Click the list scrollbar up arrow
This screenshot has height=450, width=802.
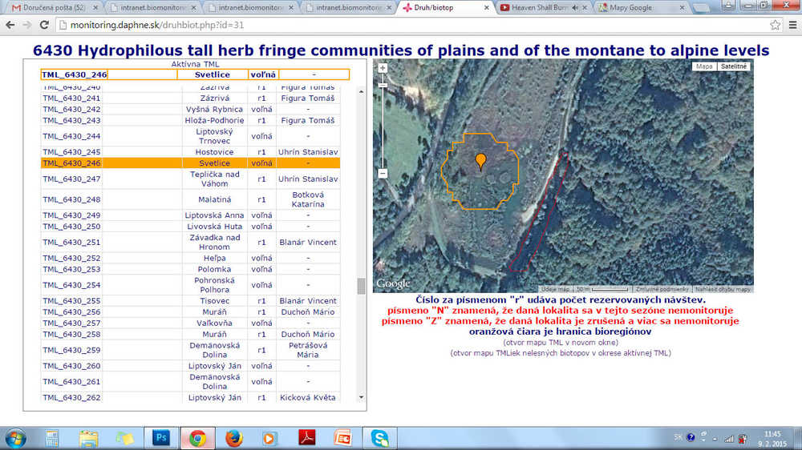(x=361, y=91)
